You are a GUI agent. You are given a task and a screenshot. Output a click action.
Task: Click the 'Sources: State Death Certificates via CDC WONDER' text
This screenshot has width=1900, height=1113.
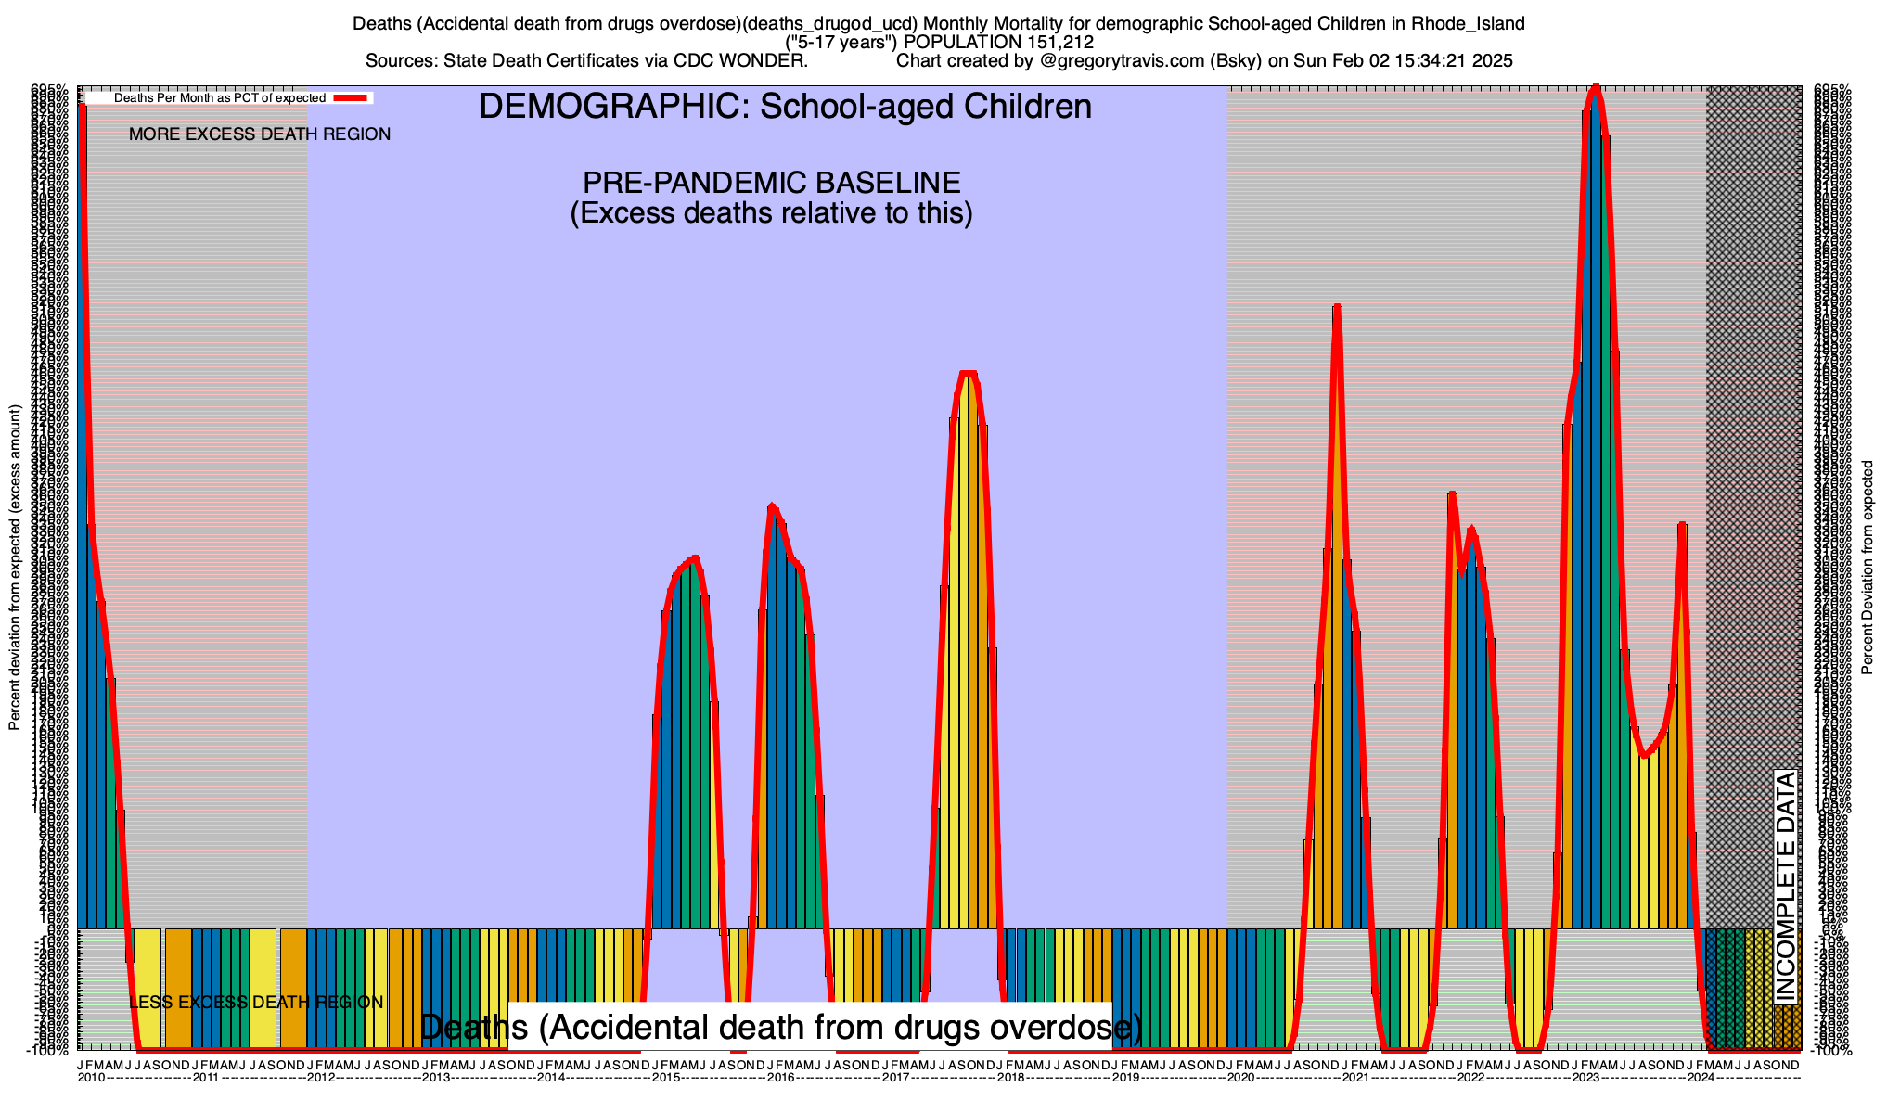tap(586, 61)
